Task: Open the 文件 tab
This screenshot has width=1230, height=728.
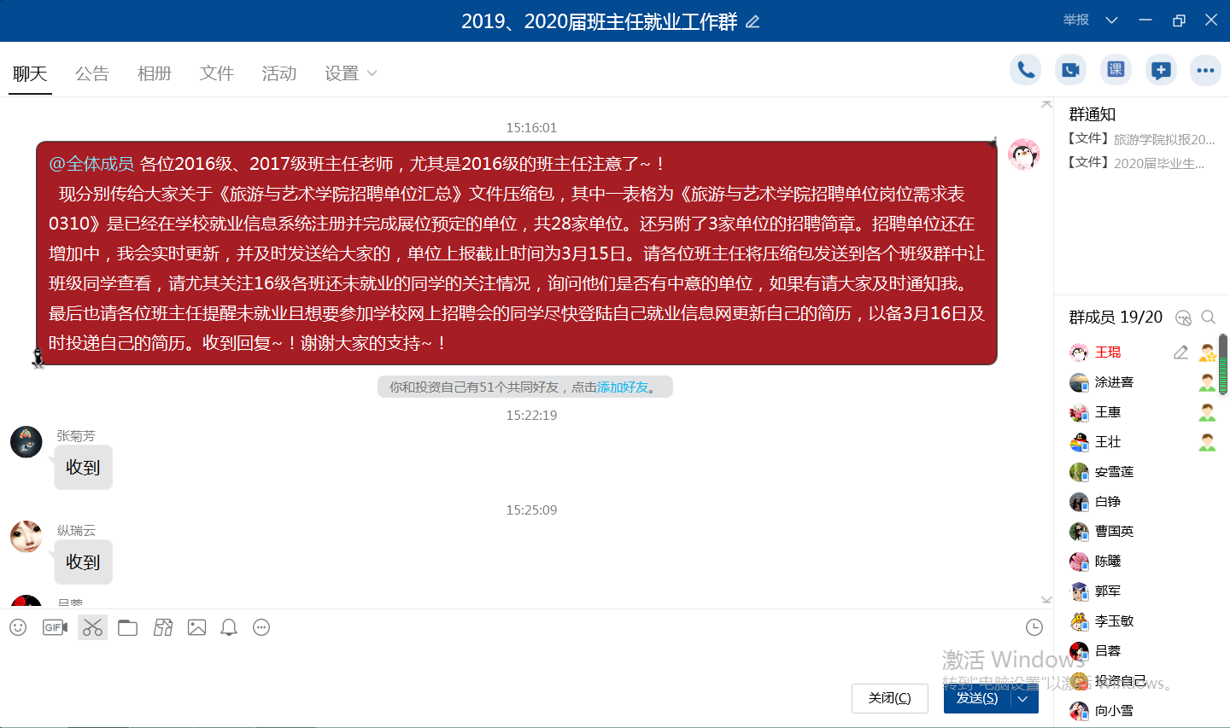Action: click(216, 73)
